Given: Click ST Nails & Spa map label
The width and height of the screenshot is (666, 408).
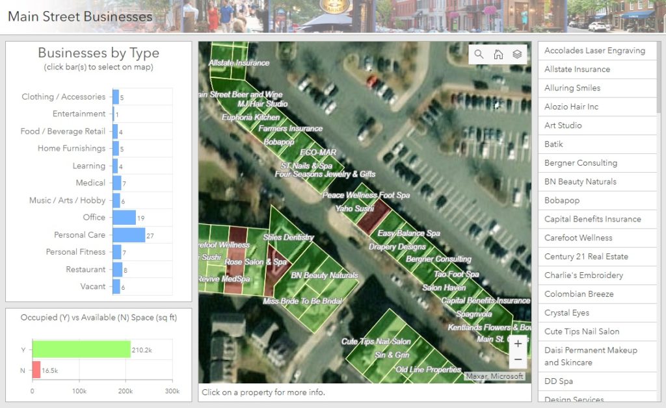Looking at the screenshot, I should pos(306,166).
